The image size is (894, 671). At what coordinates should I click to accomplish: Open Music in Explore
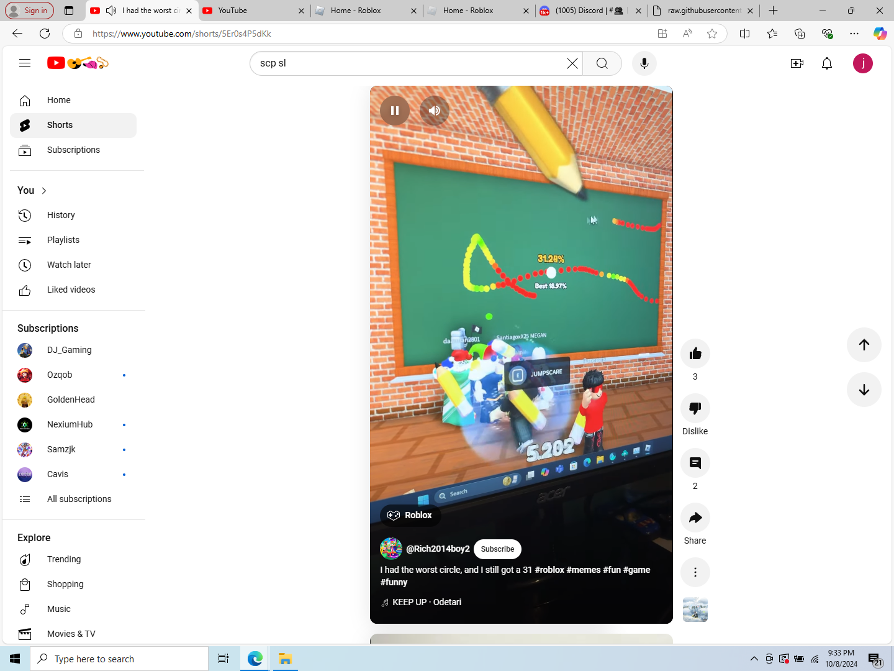(73, 609)
